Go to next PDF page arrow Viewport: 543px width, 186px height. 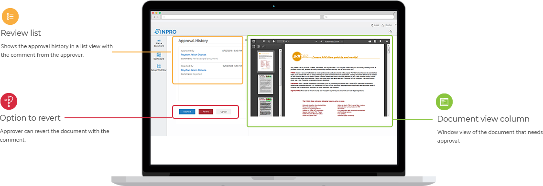point(273,41)
